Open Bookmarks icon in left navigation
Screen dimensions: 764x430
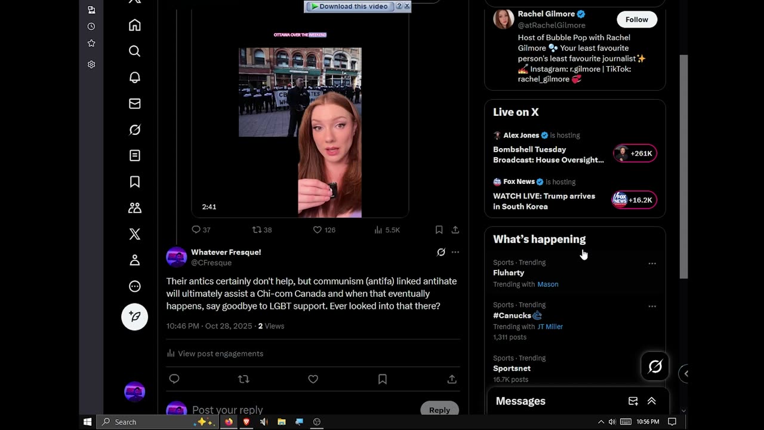tap(135, 182)
